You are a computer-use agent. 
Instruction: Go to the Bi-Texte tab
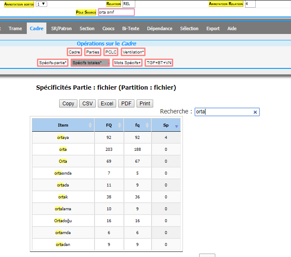tap(131, 28)
